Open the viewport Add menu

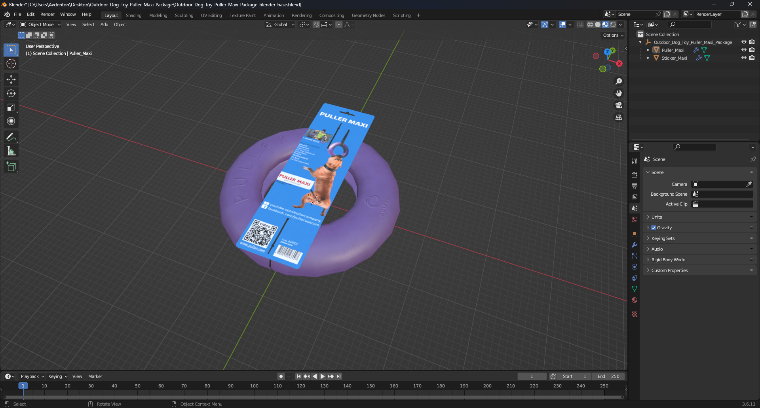[x=104, y=25]
